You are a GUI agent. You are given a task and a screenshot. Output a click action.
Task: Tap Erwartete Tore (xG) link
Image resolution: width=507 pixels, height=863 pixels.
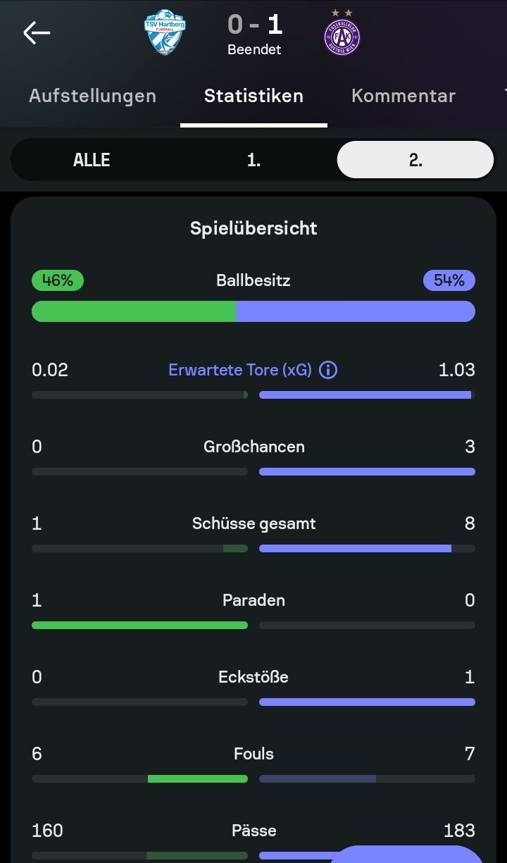(239, 370)
